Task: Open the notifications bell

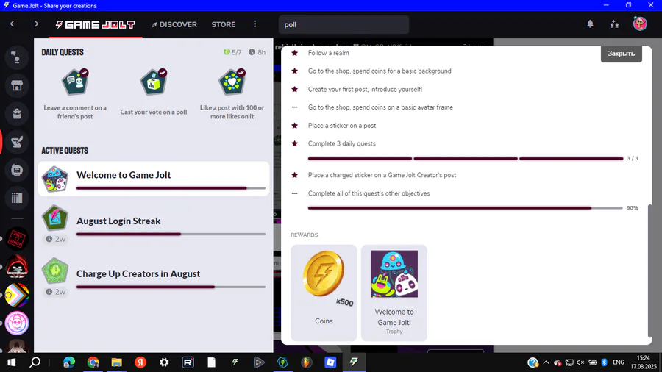Action: 590,24
